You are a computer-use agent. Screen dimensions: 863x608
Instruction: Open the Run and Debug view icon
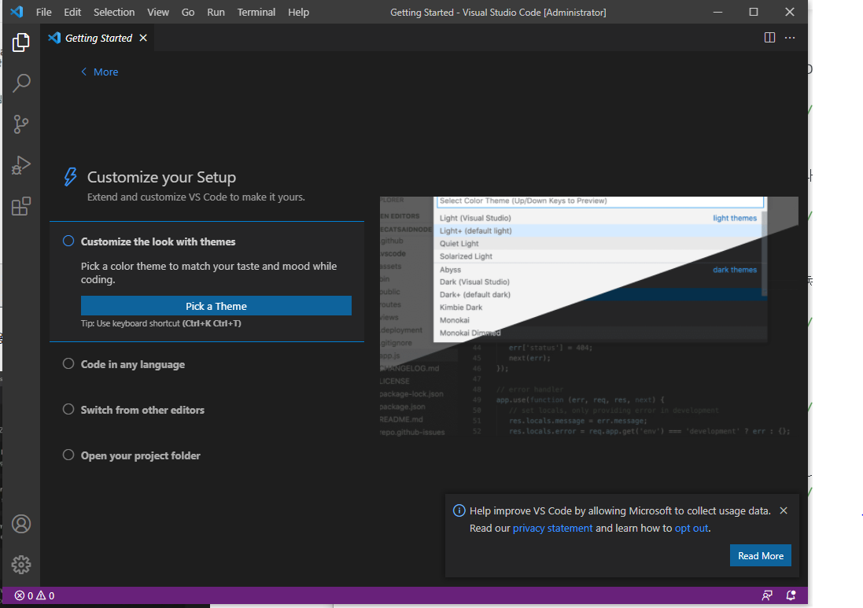click(21, 165)
